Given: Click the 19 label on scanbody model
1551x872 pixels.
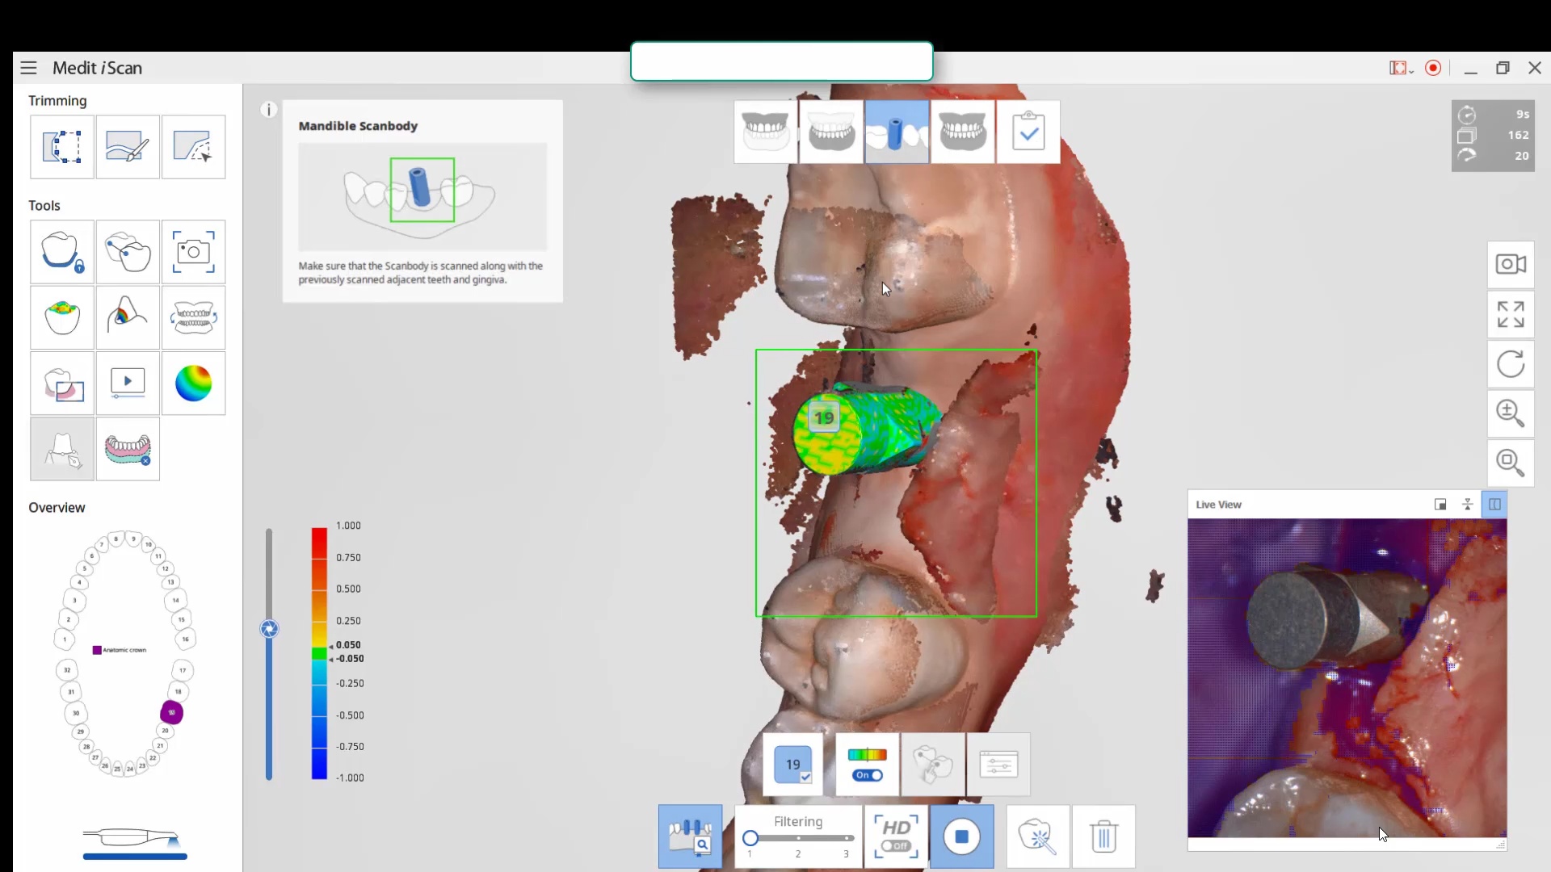Looking at the screenshot, I should 824,418.
